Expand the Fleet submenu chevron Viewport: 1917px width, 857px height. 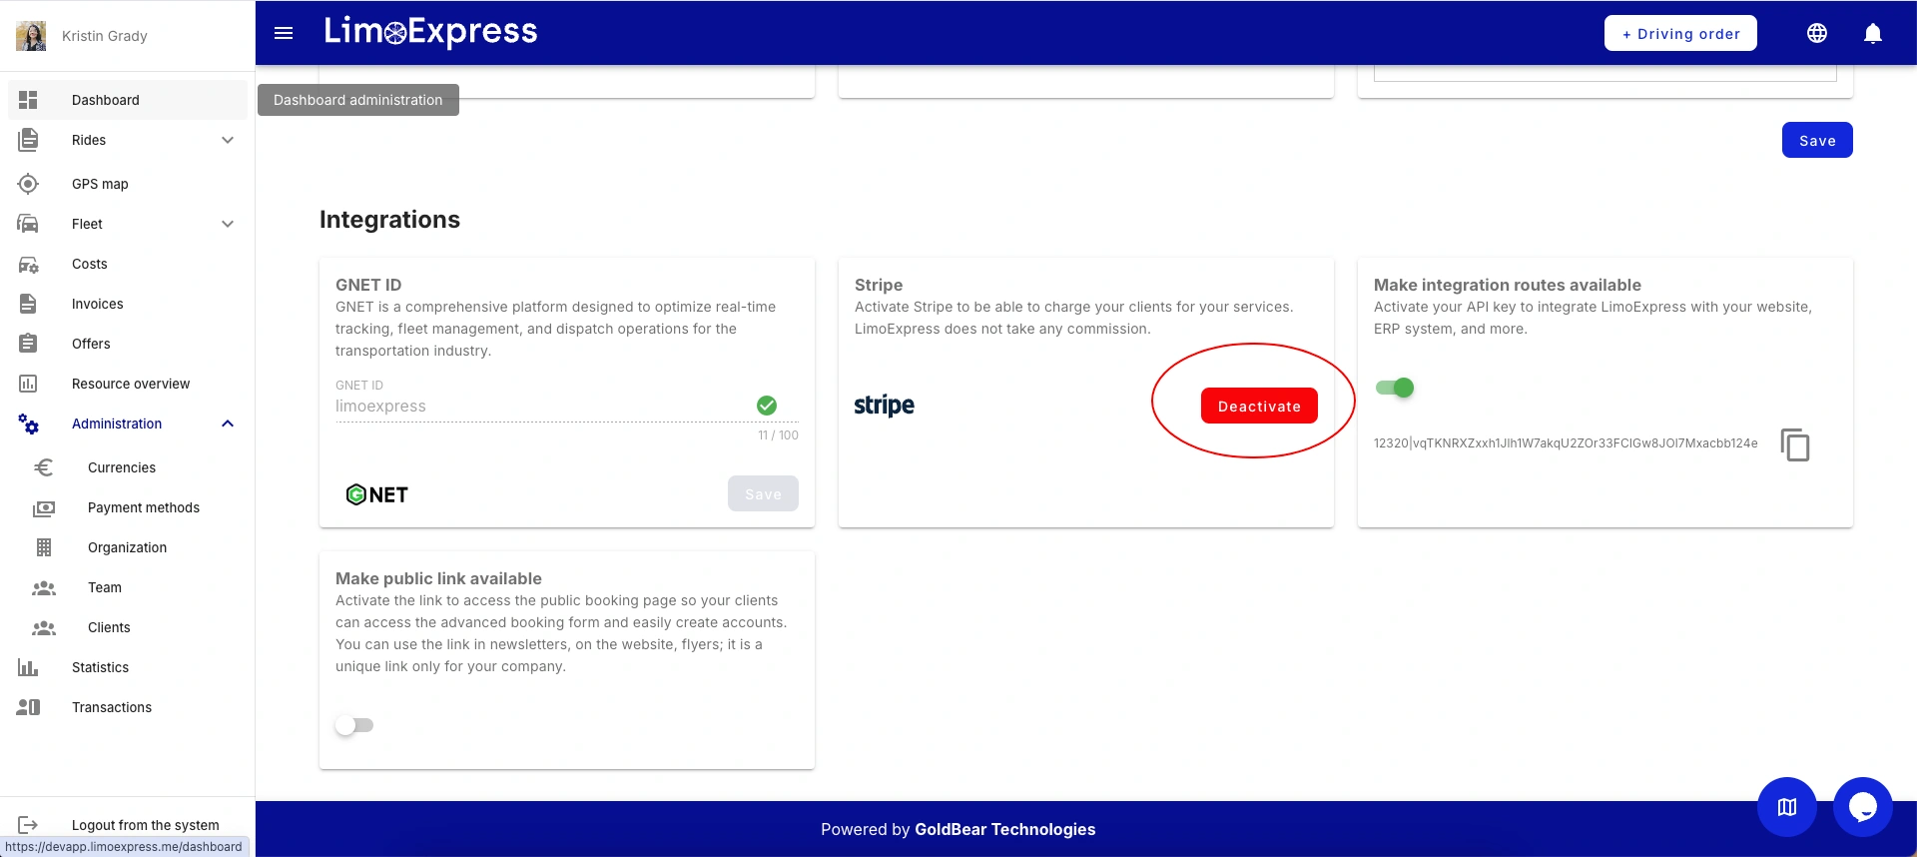[x=228, y=224]
